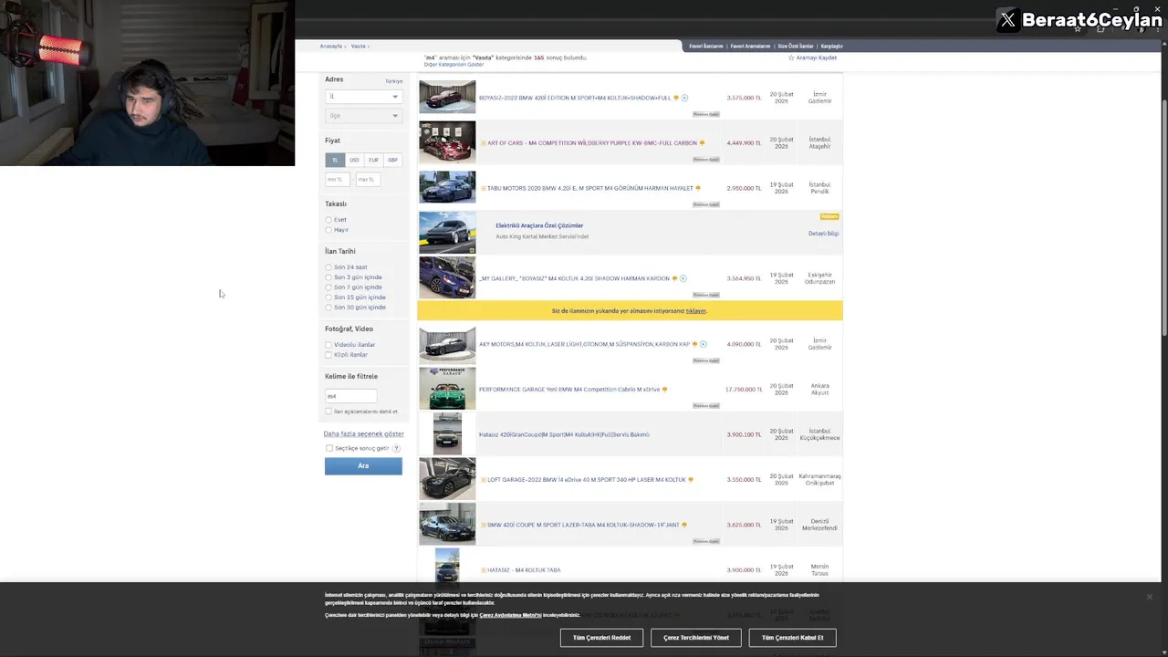Open the İlçe district dropdown

(x=363, y=116)
